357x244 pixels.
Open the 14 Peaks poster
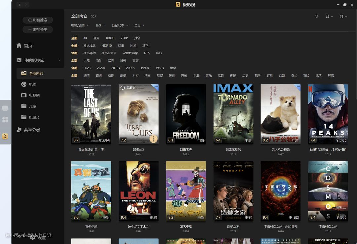click(x=328, y=114)
